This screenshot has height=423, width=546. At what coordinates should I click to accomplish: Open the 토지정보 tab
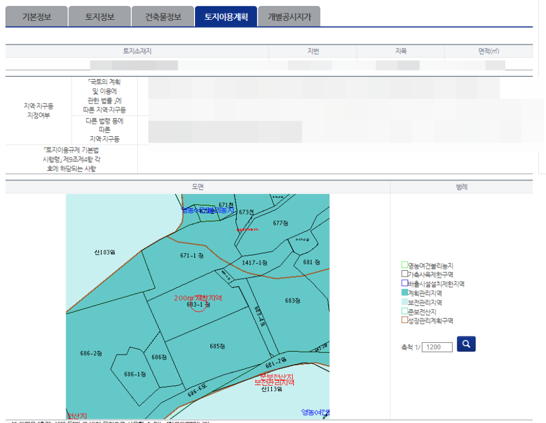coord(99,16)
